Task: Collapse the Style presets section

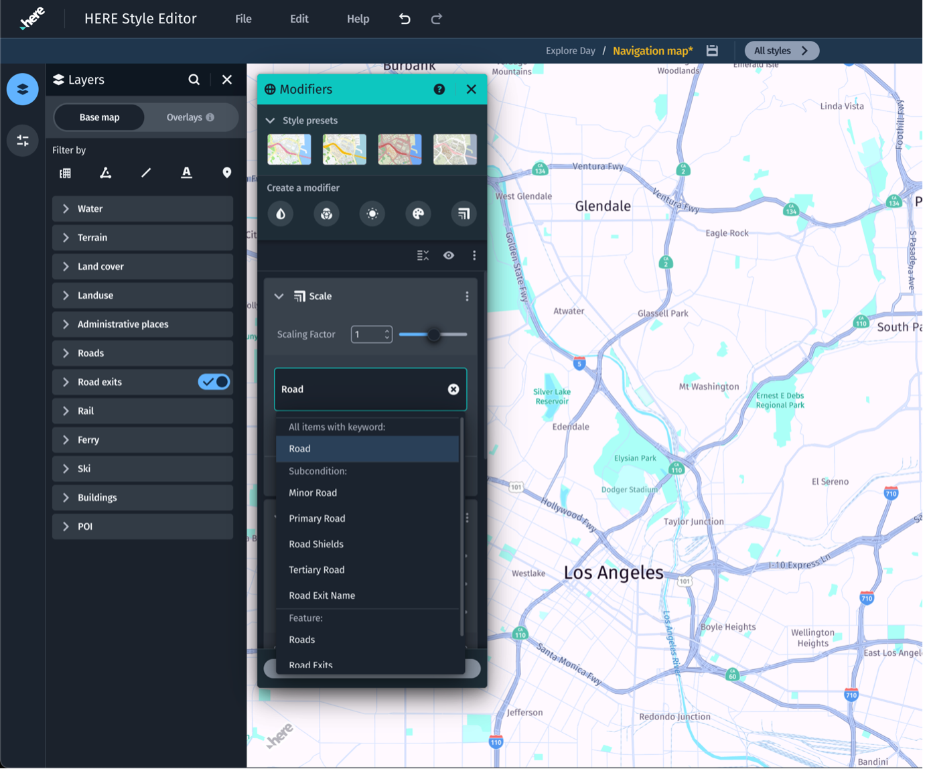Action: pyautogui.click(x=270, y=121)
